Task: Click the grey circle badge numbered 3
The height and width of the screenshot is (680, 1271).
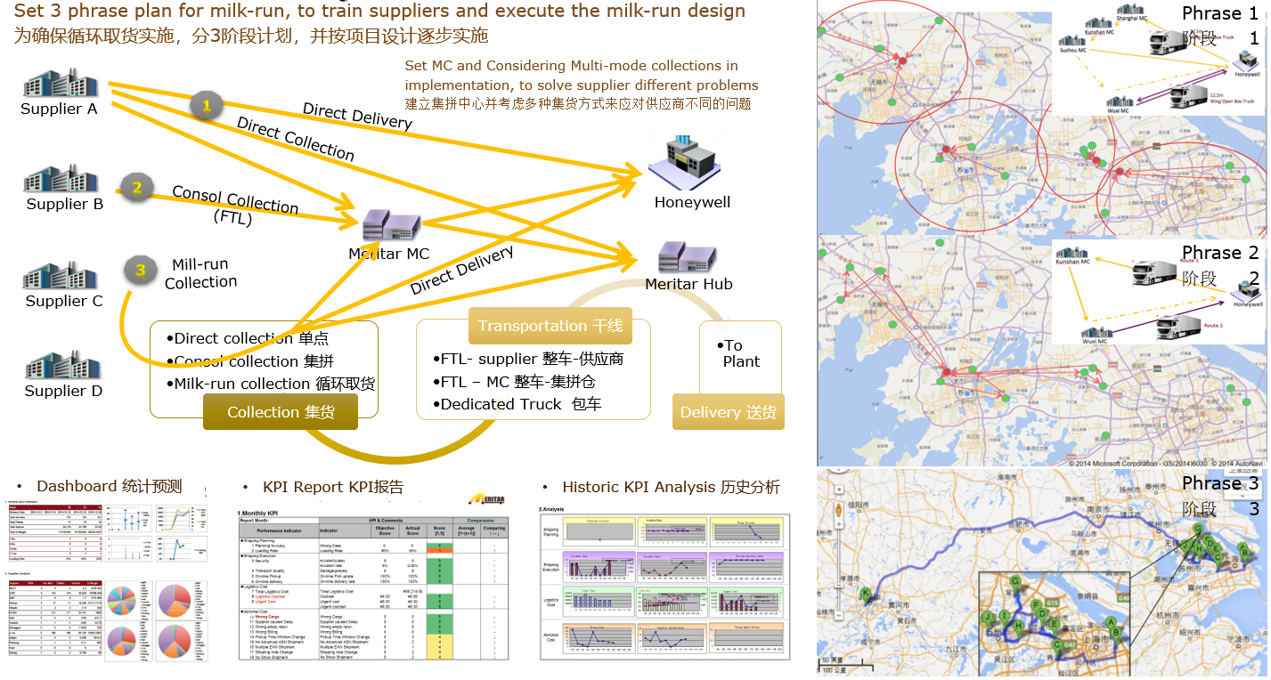Action: pyautogui.click(x=140, y=269)
